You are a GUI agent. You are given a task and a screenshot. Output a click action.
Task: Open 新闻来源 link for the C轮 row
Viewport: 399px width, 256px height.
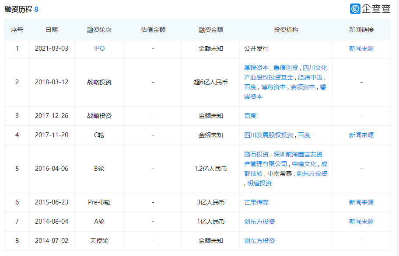(361, 135)
